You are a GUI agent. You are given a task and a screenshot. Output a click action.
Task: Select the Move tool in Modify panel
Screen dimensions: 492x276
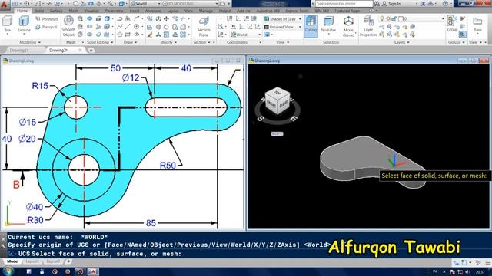click(166, 19)
